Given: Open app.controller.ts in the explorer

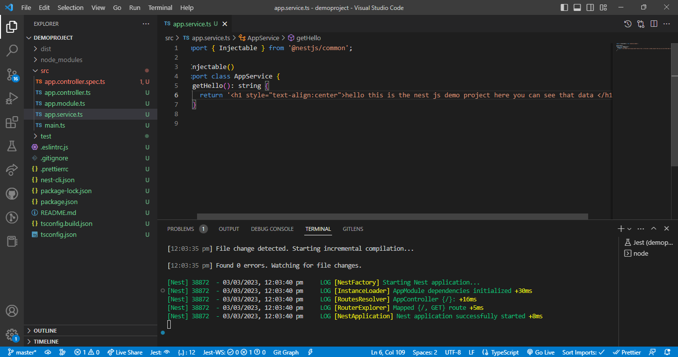Looking at the screenshot, I should point(68,92).
